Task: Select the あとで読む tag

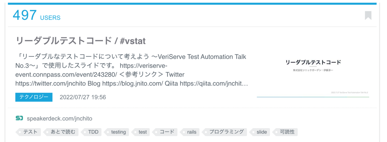Action: coord(61,132)
